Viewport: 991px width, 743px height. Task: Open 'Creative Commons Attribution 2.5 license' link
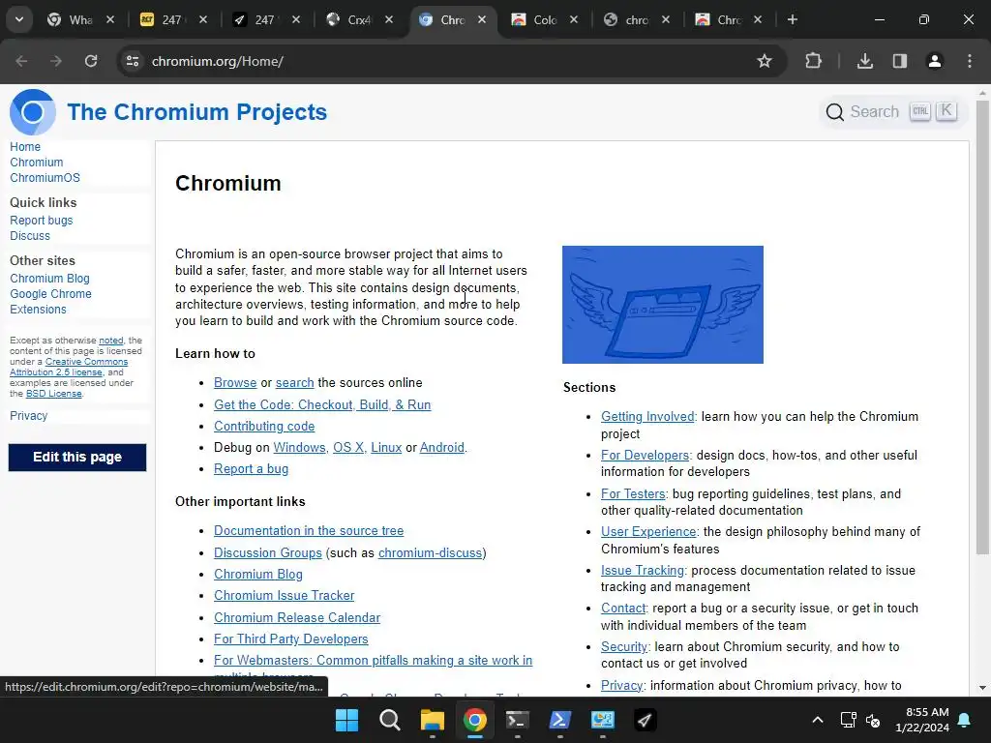coord(69,367)
